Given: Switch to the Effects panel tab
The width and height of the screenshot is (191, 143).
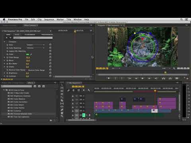Looking at the screenshot, I should click(x=31, y=83).
